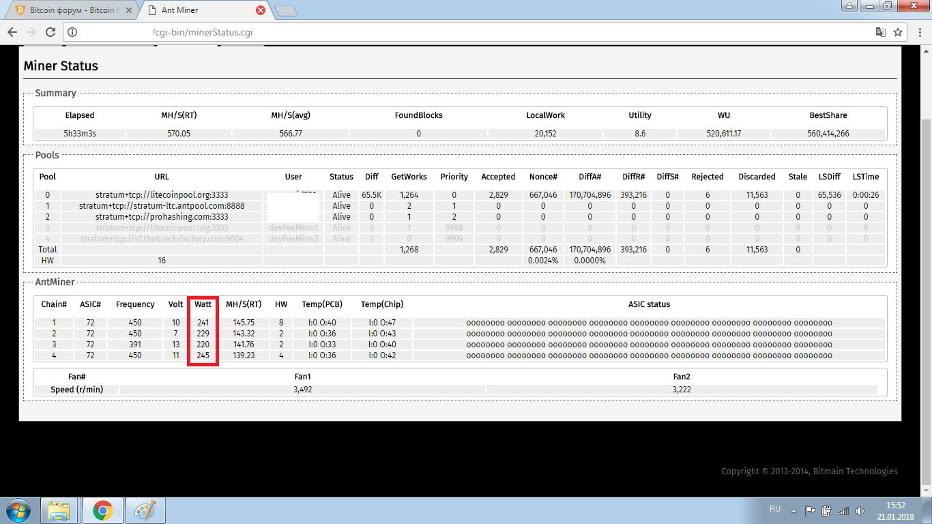Screen dimensions: 932x524
Task: Open Paint from the taskbar
Action: (x=145, y=510)
